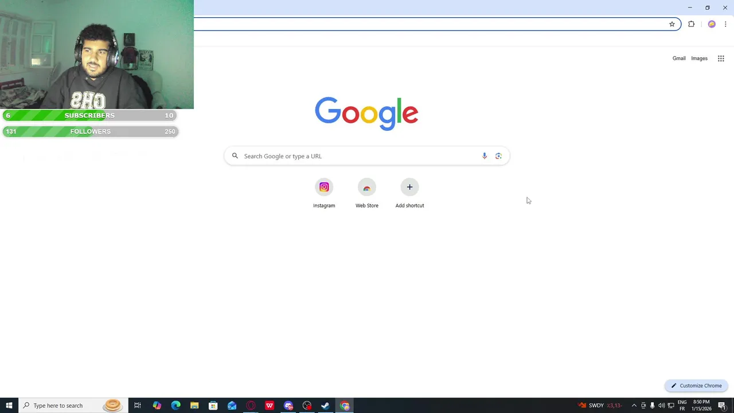Viewport: 734px width, 413px height.
Task: Open Task View in the taskbar
Action: [138, 406]
